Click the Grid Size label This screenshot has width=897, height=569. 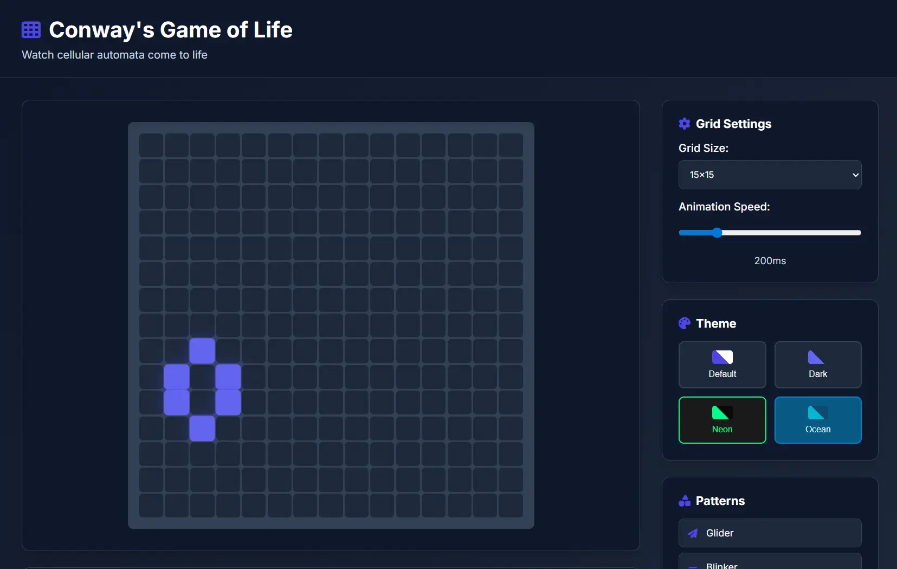[704, 148]
